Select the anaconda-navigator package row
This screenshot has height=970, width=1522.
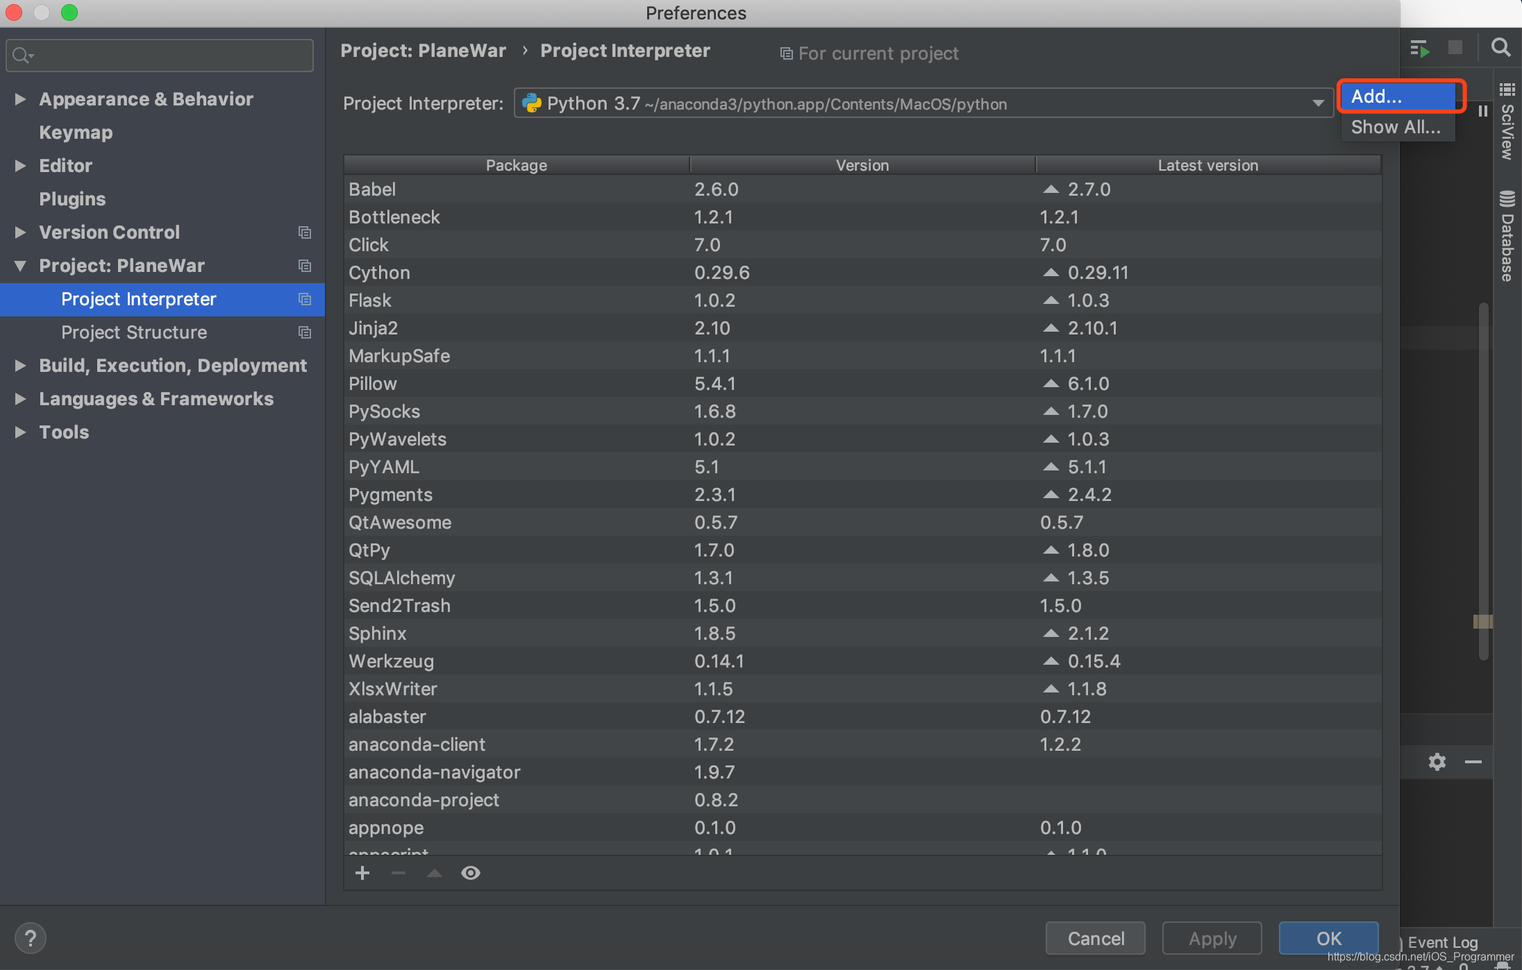point(862,772)
